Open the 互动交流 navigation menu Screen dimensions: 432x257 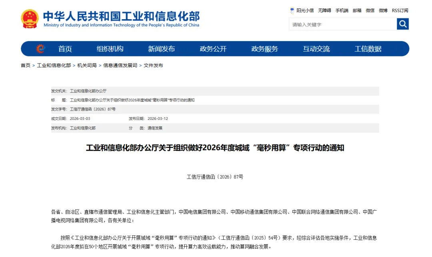coord(316,49)
